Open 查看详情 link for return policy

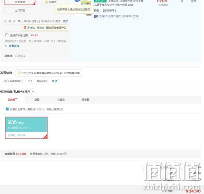14,46
